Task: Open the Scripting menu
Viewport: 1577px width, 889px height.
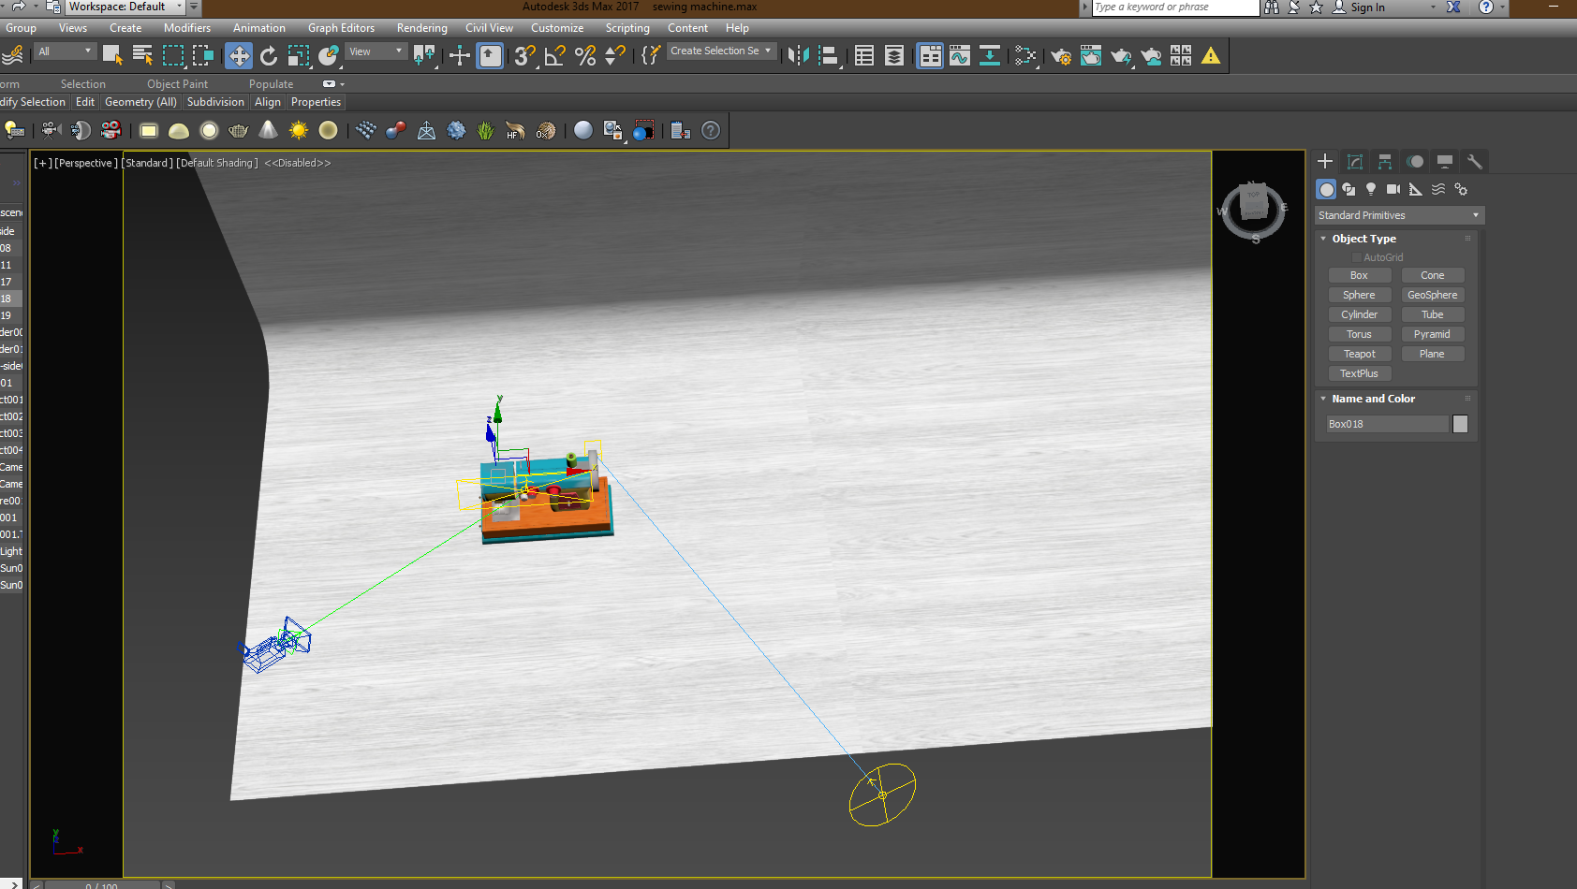Action: [x=627, y=28]
